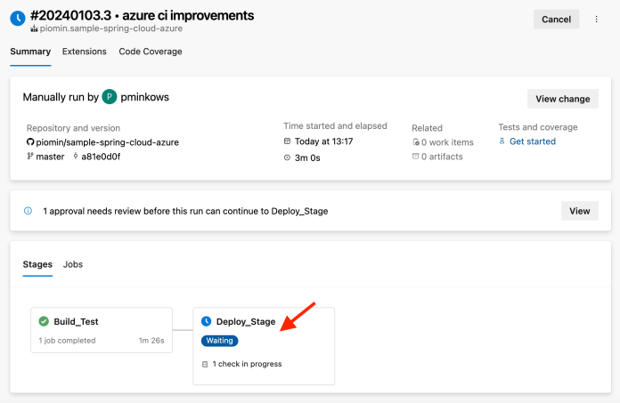This screenshot has height=403, width=620.
Task: Click the Build_Test green success checkmark icon
Action: coord(44,321)
